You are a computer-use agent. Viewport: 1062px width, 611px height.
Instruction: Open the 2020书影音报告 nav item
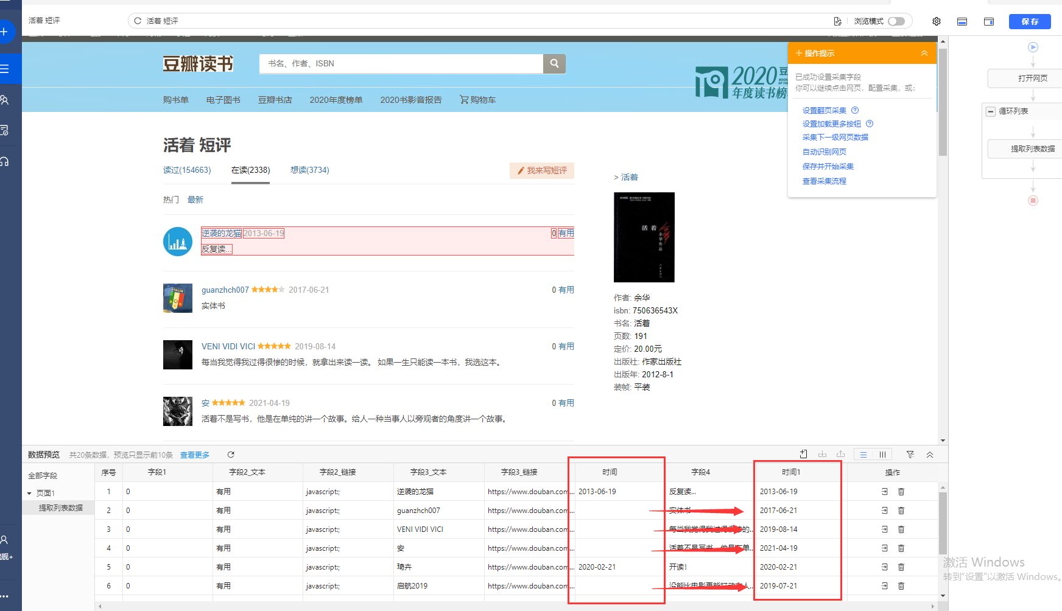[x=411, y=100]
